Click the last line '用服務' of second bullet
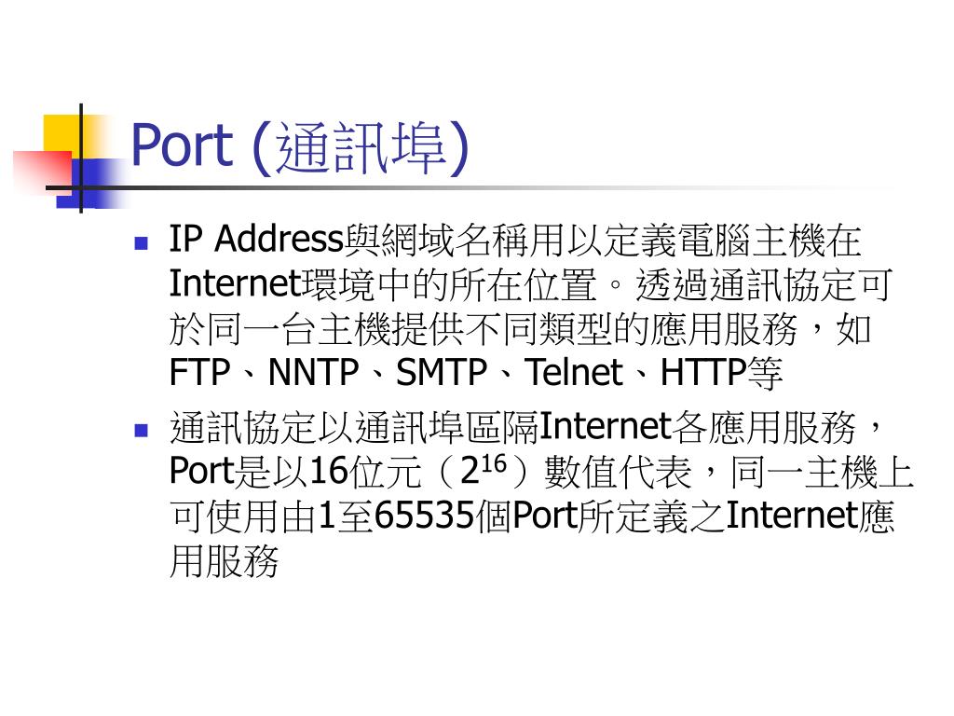The image size is (954, 716). [224, 560]
